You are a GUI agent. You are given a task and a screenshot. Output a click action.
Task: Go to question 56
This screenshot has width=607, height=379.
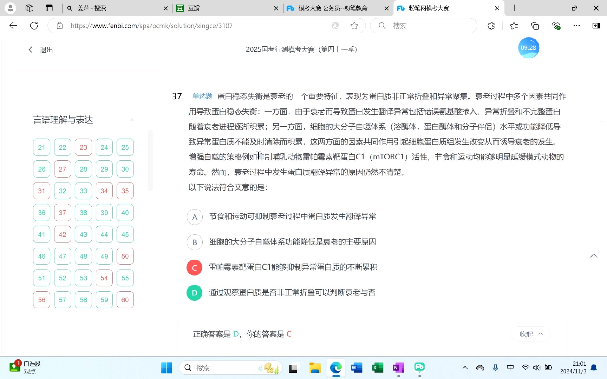41,300
